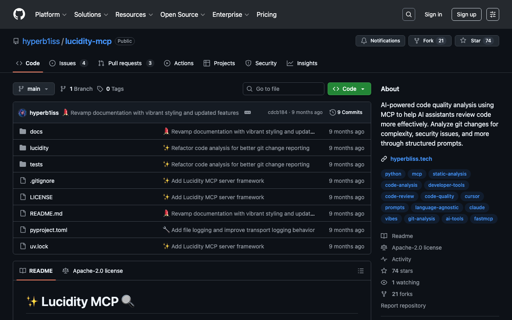Open the 9 Commits history
Image resolution: width=512 pixels, height=320 pixels.
pyautogui.click(x=346, y=112)
